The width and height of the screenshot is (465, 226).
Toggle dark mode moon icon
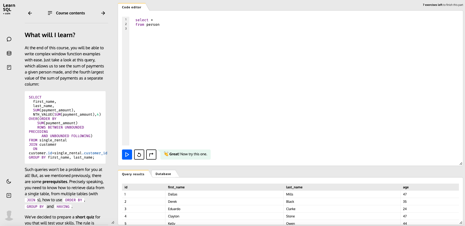coord(9,181)
